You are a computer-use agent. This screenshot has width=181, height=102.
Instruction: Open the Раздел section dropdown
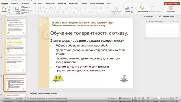[26, 13]
